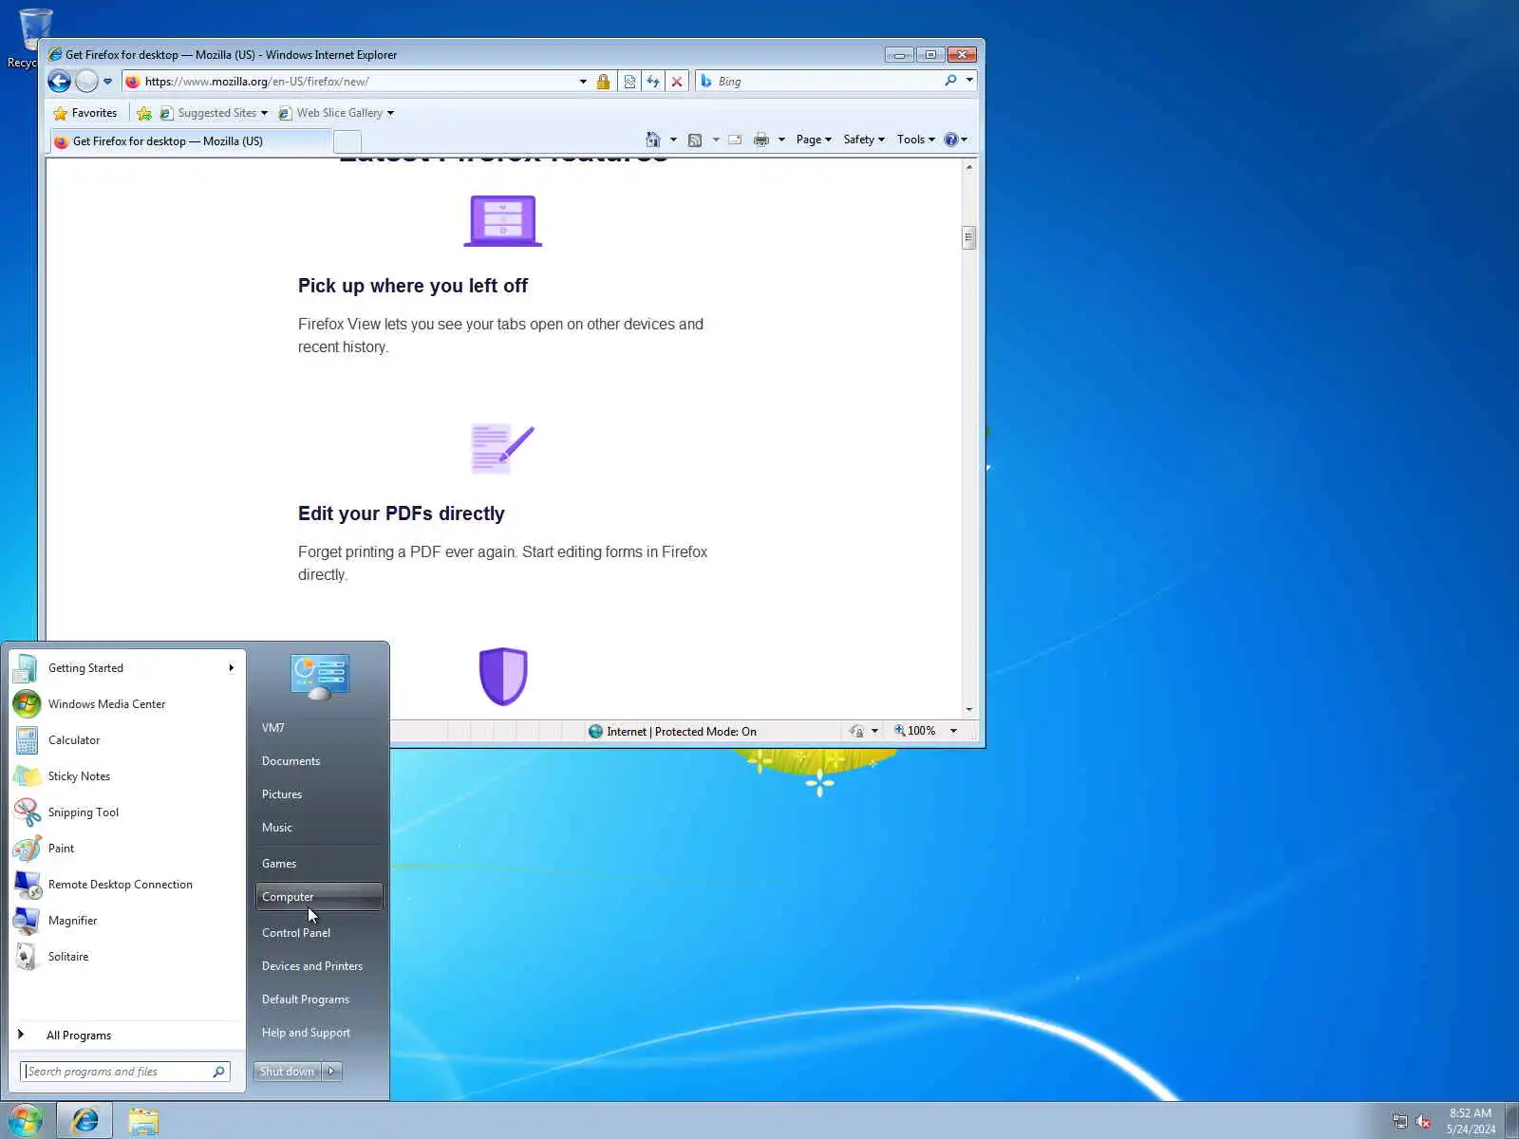Open Devices and Printers
The width and height of the screenshot is (1519, 1139).
319,966
